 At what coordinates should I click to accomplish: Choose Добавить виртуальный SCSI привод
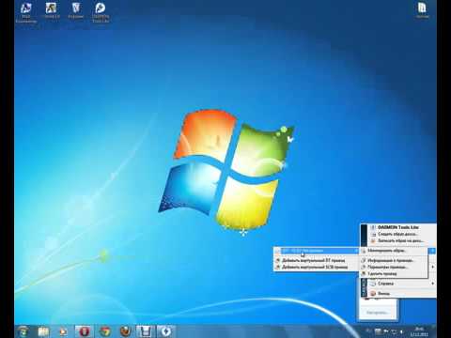point(317,268)
